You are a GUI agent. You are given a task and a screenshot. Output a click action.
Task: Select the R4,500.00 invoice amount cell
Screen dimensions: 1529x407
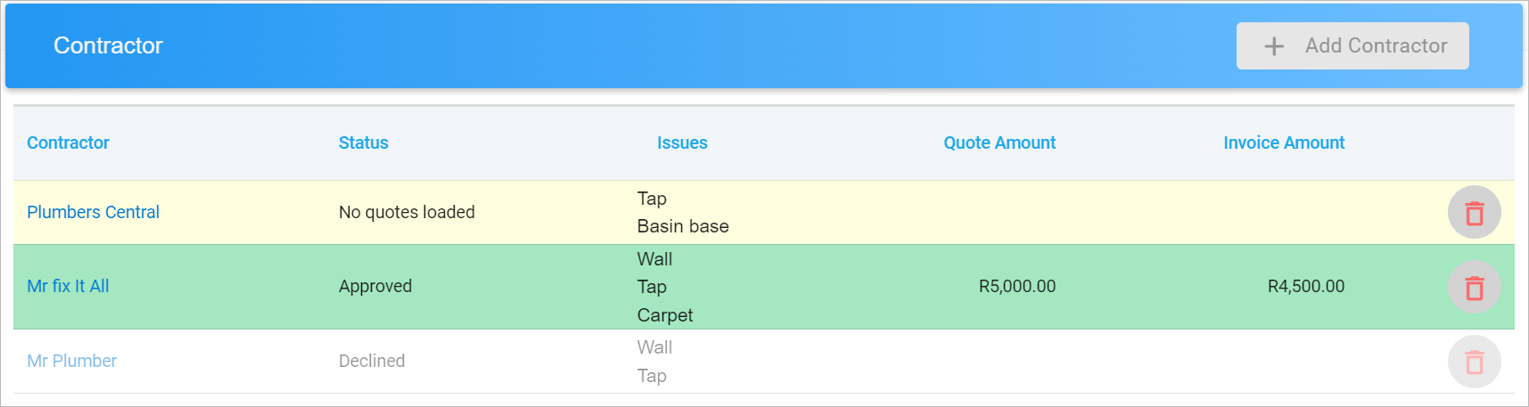[x=1306, y=286]
